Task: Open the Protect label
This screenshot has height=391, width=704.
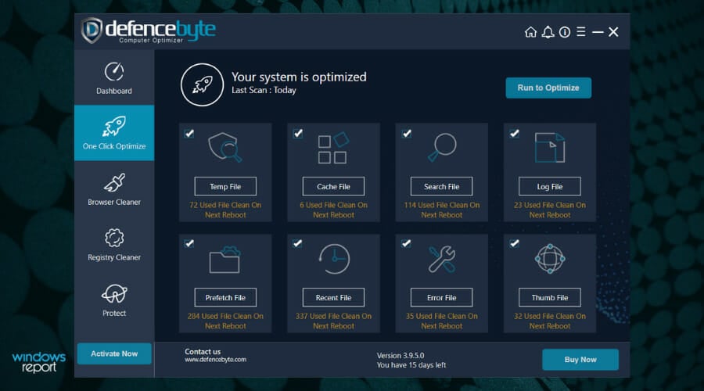Action: (x=114, y=313)
